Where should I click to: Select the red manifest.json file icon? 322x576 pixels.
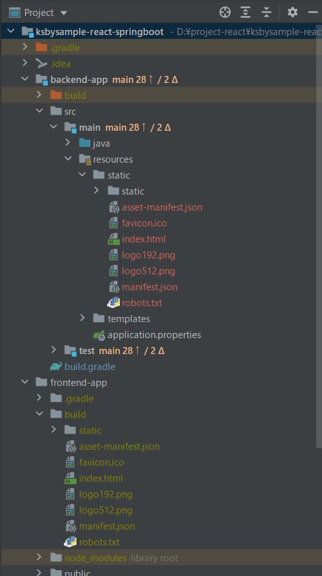[x=115, y=287]
